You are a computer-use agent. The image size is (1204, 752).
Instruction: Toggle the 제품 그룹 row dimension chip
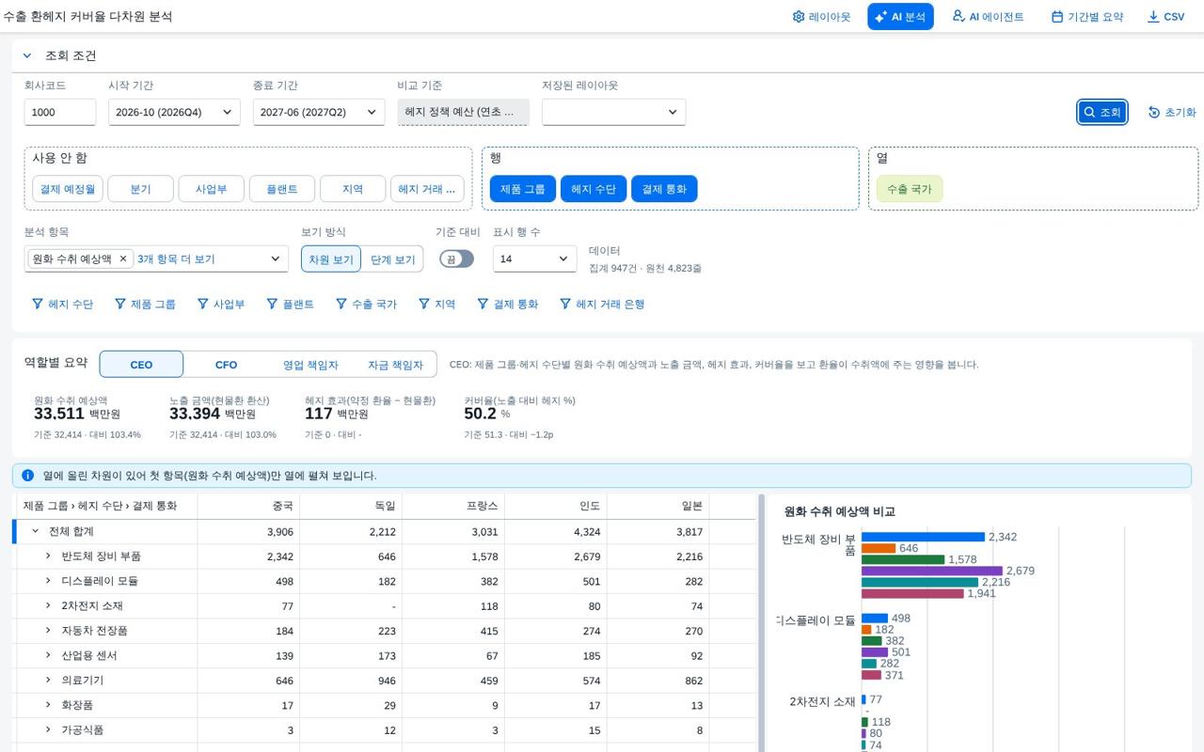click(523, 189)
